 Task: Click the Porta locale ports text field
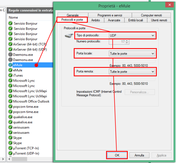(132, 60)
